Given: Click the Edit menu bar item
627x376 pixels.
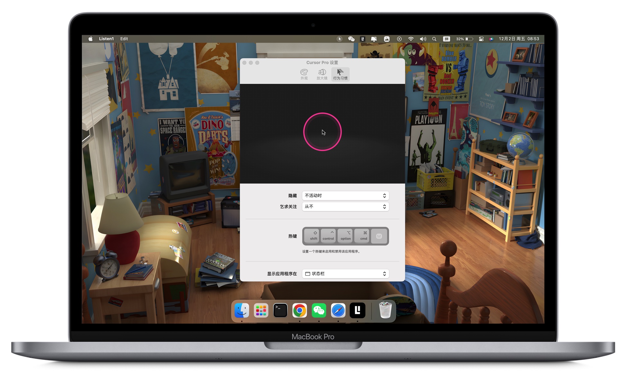Looking at the screenshot, I should [x=124, y=39].
